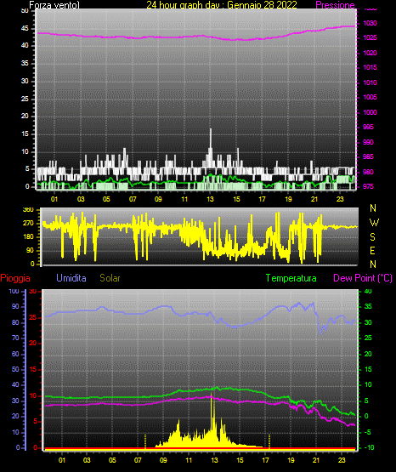Click the 'Solar' legend label
The image size is (396, 472).
110,278
